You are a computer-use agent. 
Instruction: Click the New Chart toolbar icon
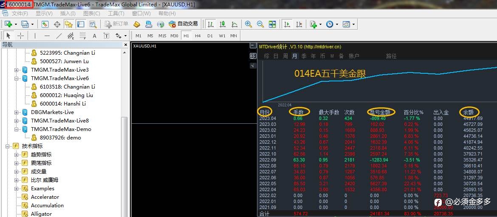click(x=8, y=24)
